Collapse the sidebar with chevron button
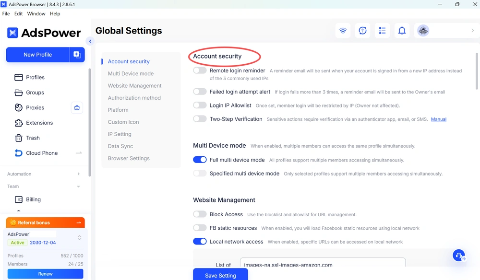This screenshot has height=280, width=480. tap(90, 41)
